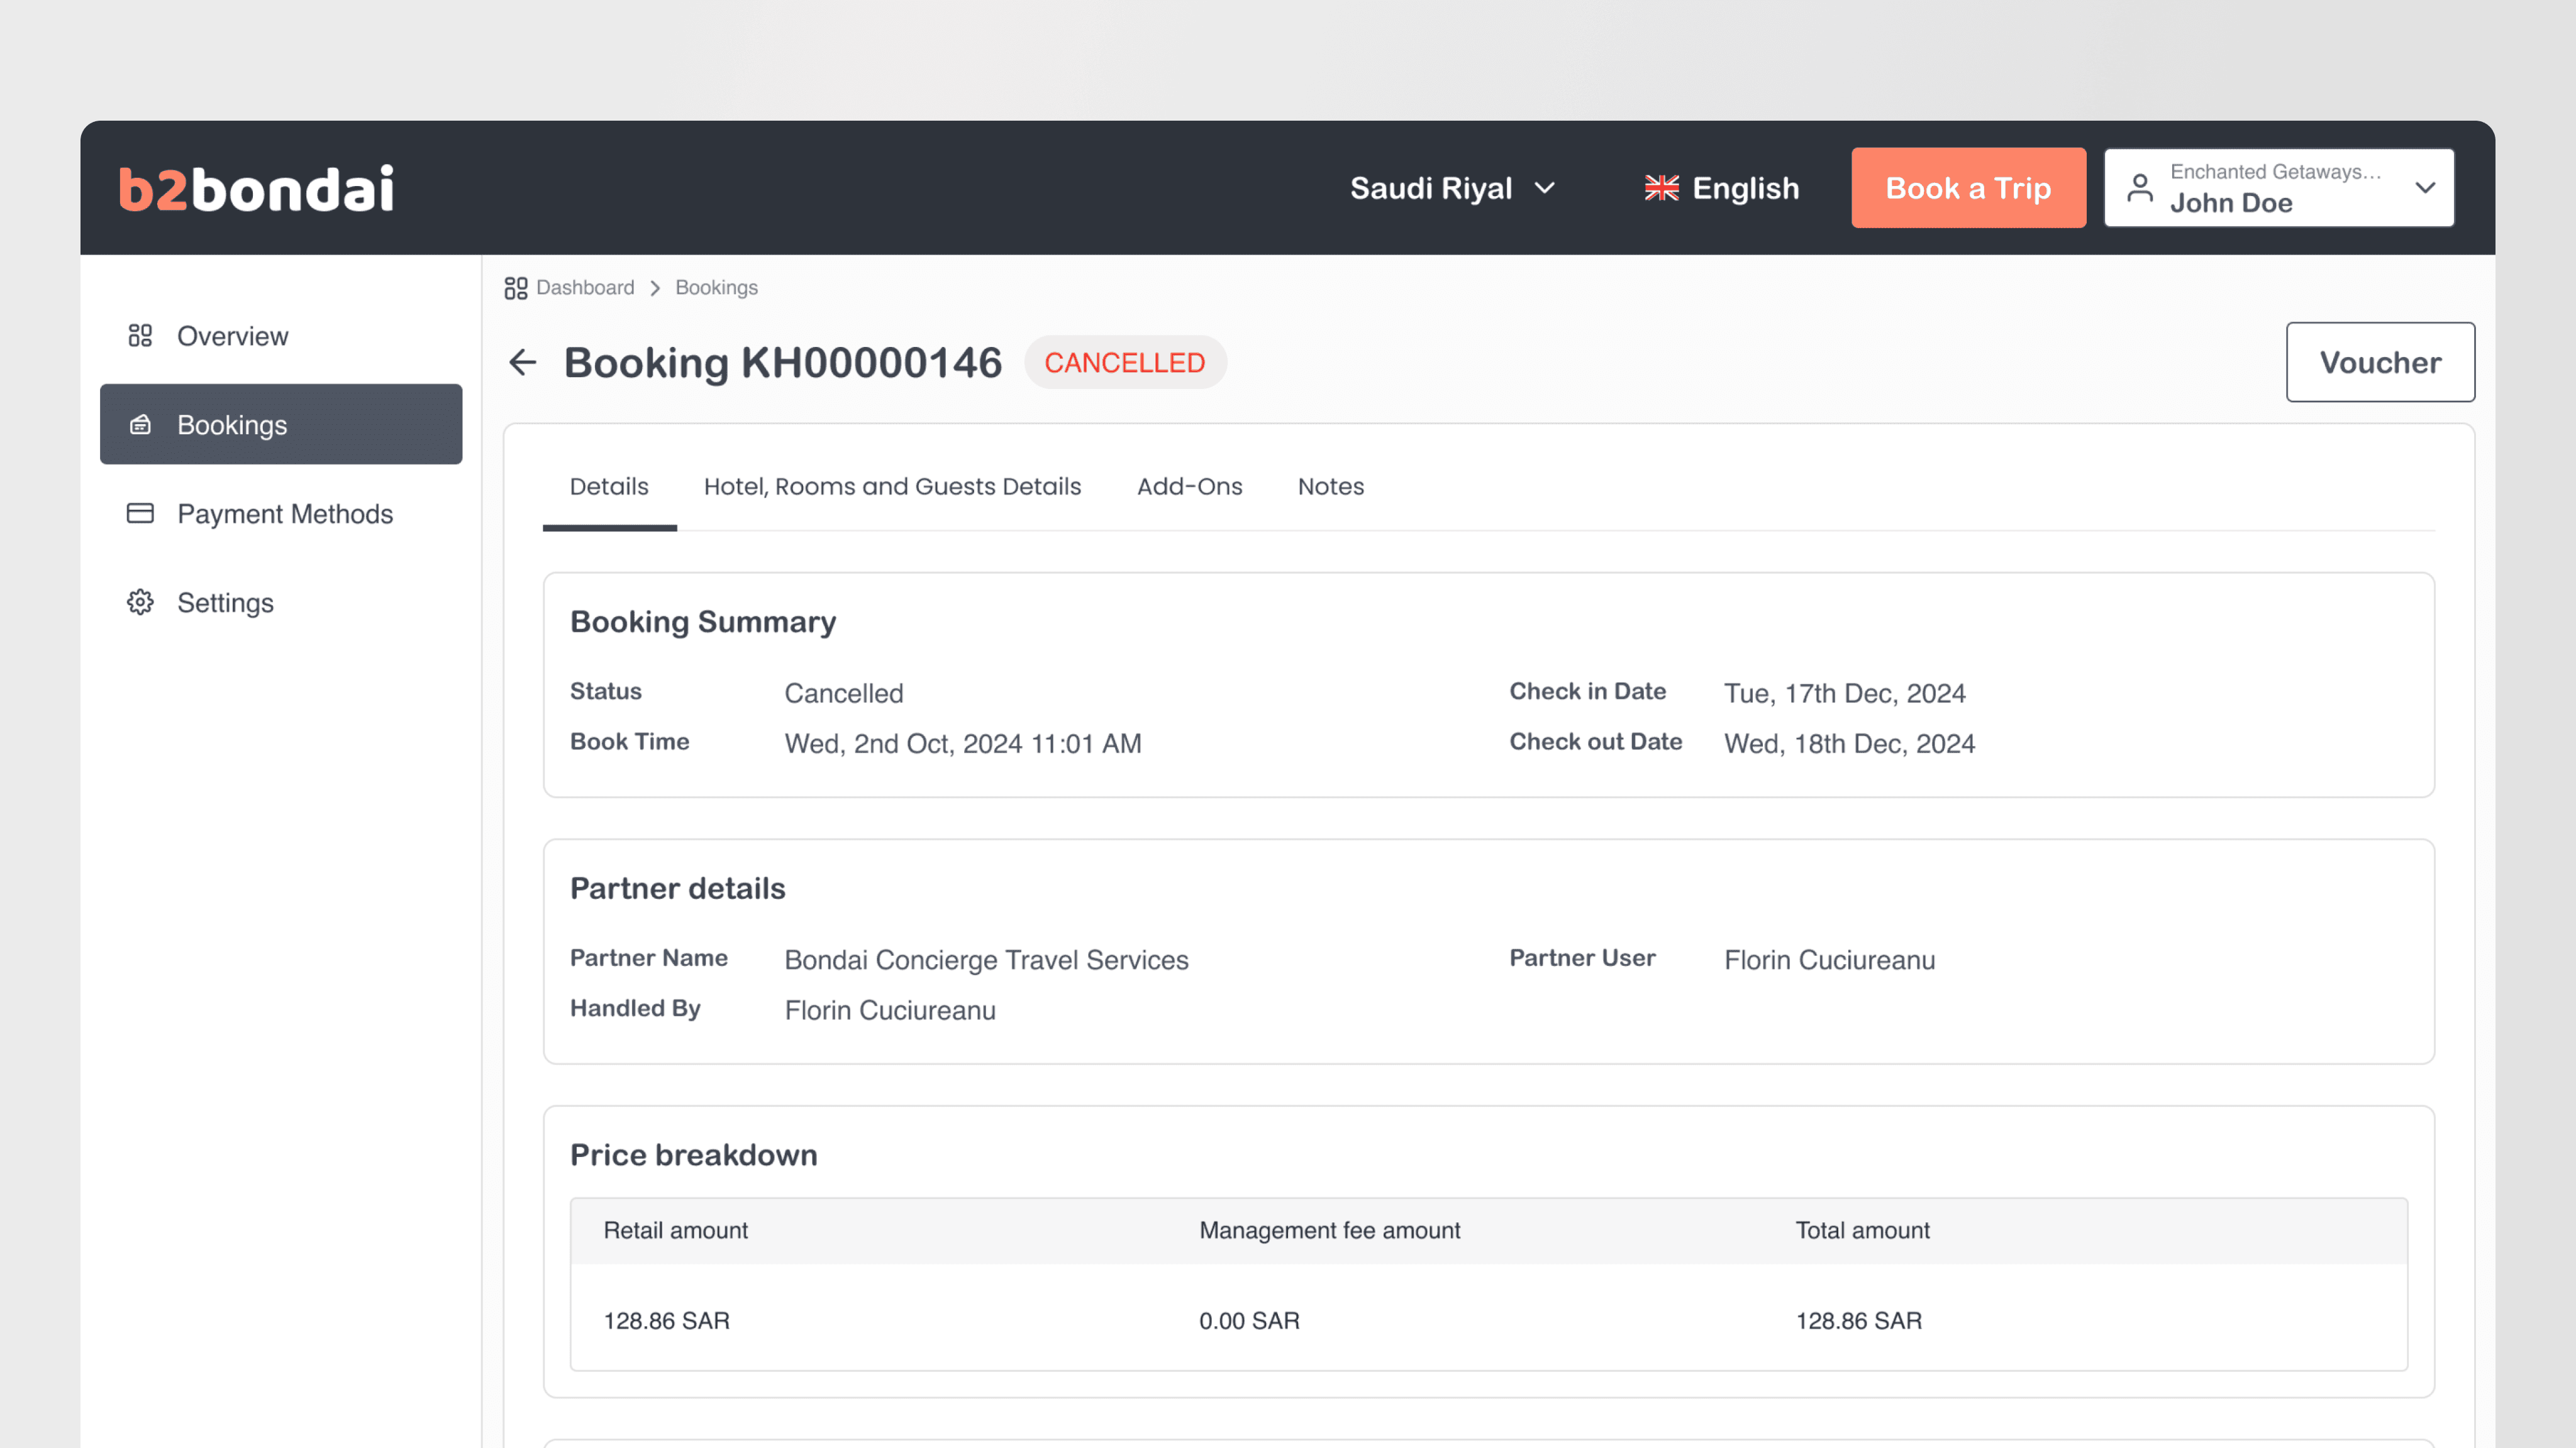Click the Bookings sidebar icon
Image resolution: width=2576 pixels, height=1448 pixels.
[x=140, y=425]
